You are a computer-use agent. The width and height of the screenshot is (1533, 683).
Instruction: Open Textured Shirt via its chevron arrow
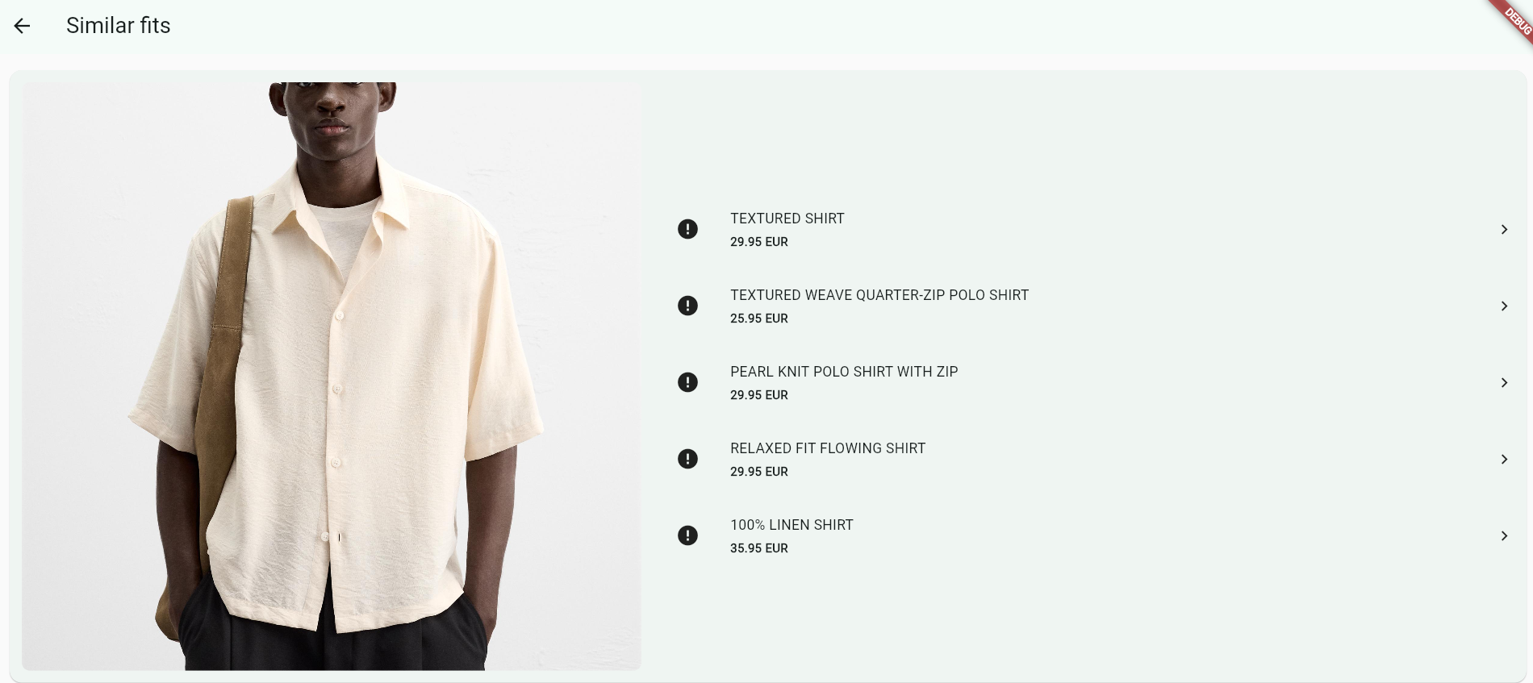1504,230
